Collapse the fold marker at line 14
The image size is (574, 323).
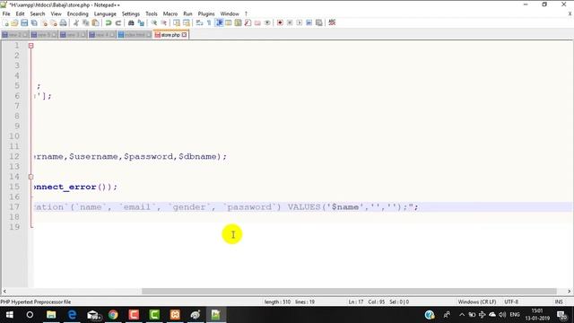click(31, 177)
